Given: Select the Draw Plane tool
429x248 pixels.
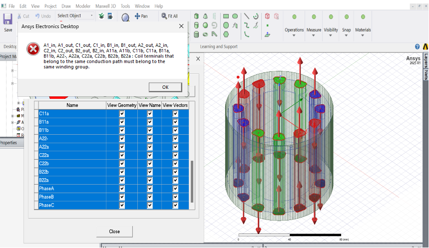Looking at the screenshot, I should pos(267,34).
